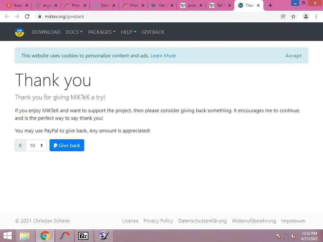Click the lock site info icon
The width and height of the screenshot is (323, 242).
point(40,16)
